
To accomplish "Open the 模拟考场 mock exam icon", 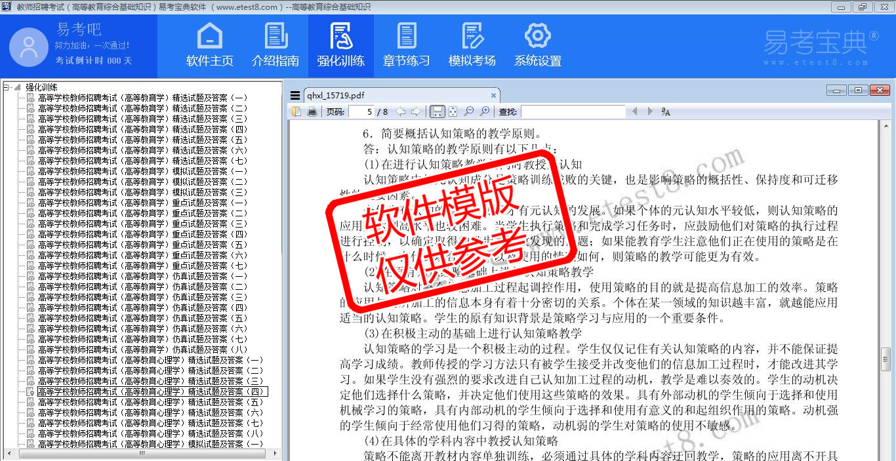I will click(472, 37).
